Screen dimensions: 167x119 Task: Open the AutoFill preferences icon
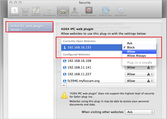[x=36, y=10]
